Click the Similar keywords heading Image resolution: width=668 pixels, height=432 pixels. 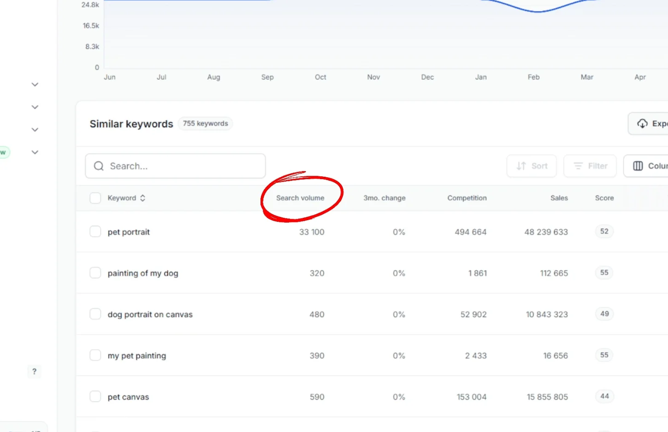tap(131, 124)
